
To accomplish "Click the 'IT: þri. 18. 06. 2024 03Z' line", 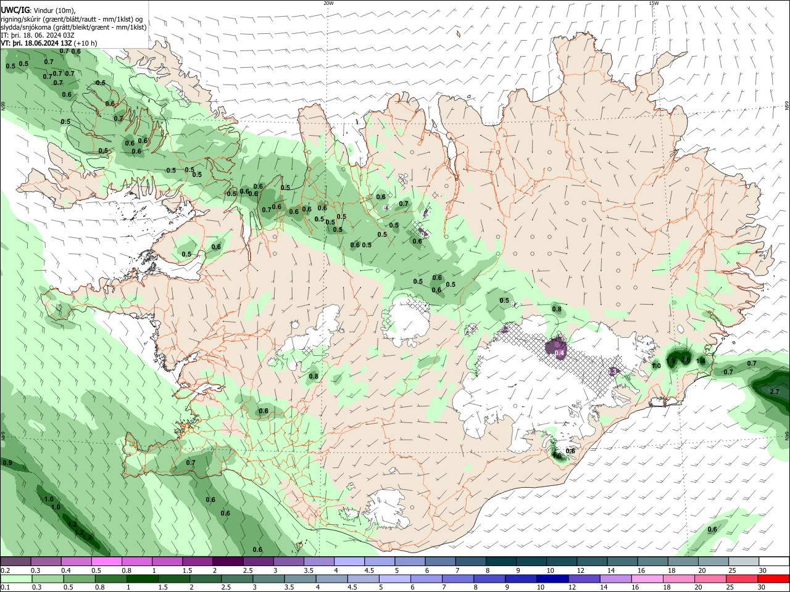I will coord(38,35).
